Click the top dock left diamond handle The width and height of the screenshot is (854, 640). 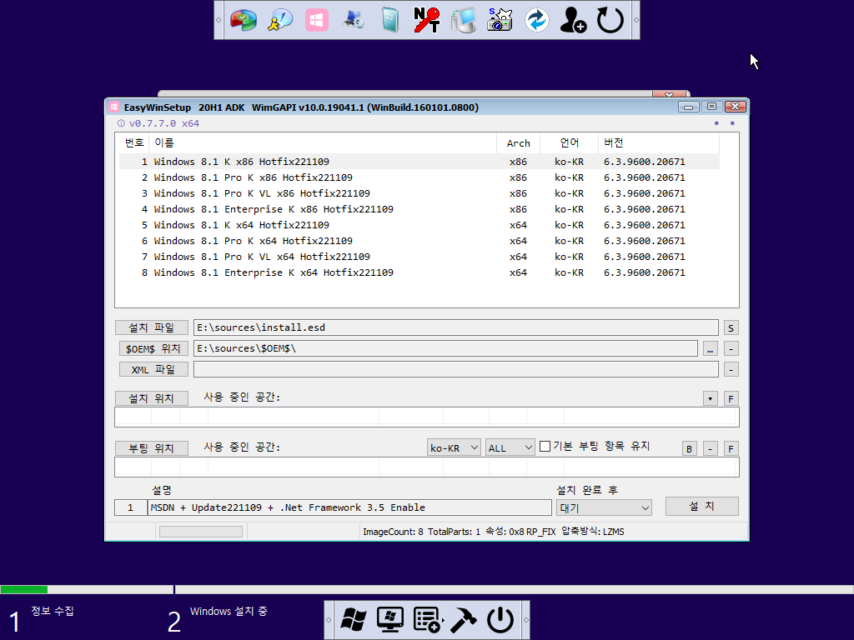(219, 20)
